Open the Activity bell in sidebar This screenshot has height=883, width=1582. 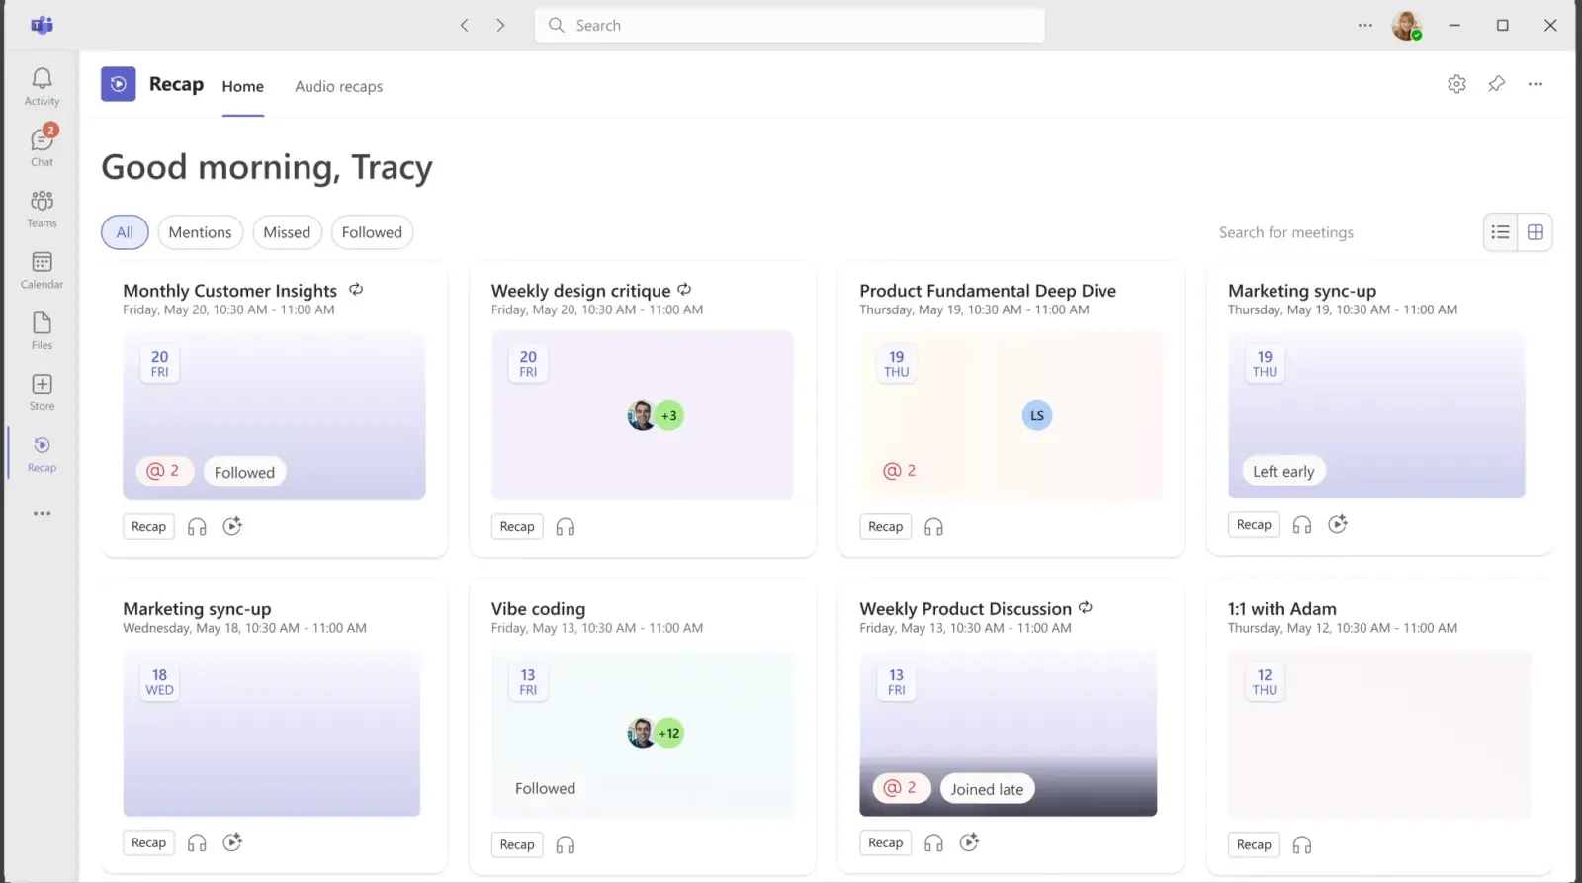(x=42, y=86)
